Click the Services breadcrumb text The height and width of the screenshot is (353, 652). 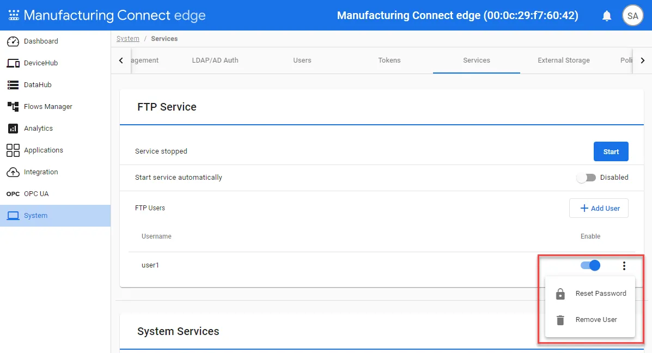164,39
